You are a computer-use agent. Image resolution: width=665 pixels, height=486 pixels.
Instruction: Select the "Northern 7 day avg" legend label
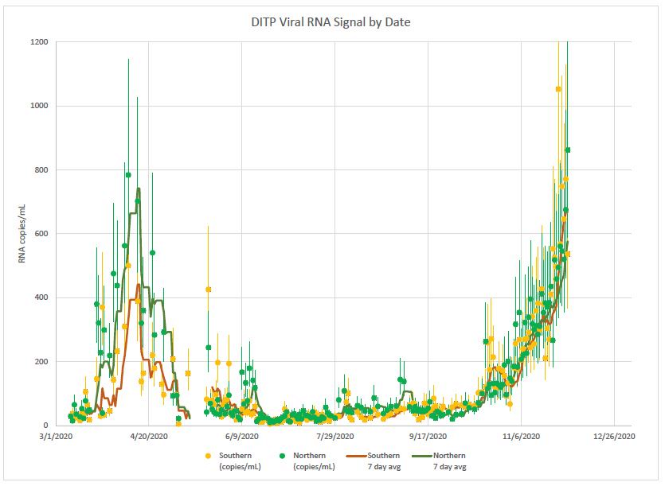[x=449, y=461]
